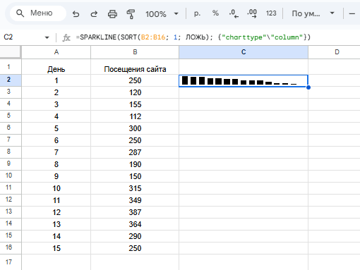Decrease font size with minus button

point(352,14)
